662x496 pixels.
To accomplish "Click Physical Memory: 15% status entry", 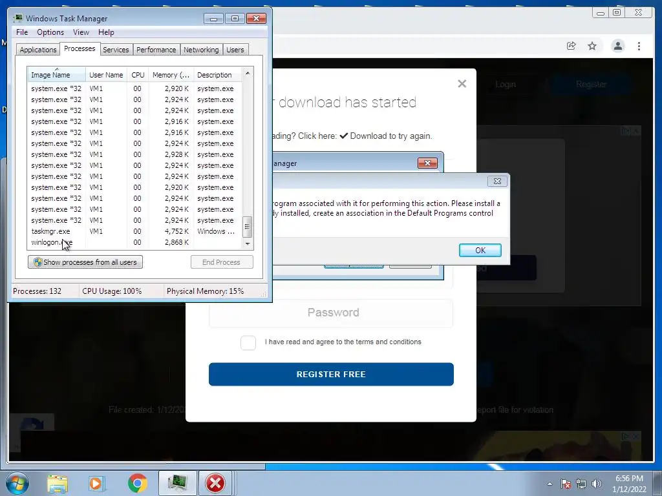I will pyautogui.click(x=205, y=291).
